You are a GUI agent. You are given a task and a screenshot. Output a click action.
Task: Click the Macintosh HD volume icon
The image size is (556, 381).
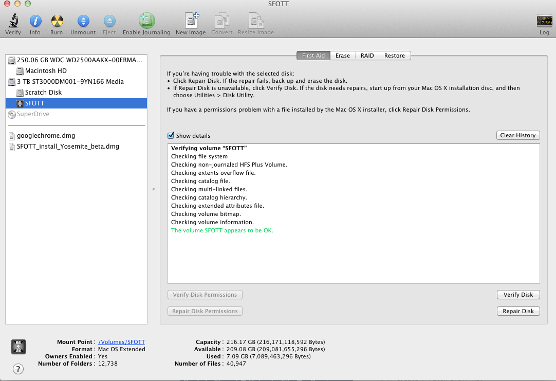tap(20, 71)
